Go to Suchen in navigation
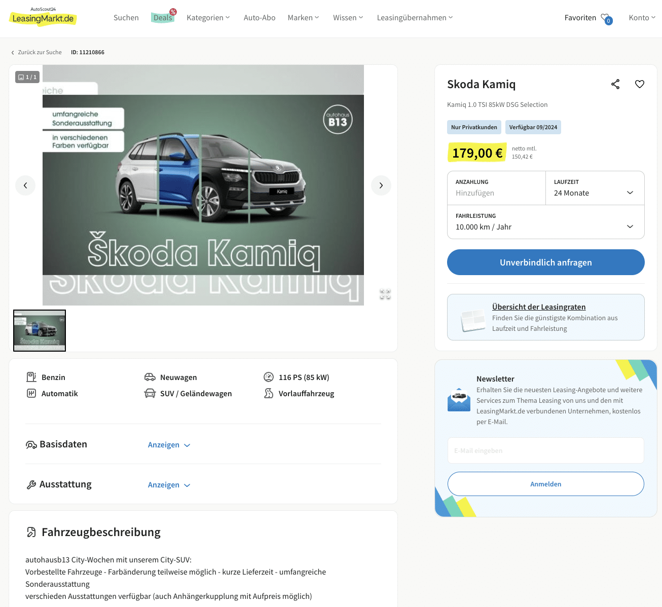 pos(126,18)
